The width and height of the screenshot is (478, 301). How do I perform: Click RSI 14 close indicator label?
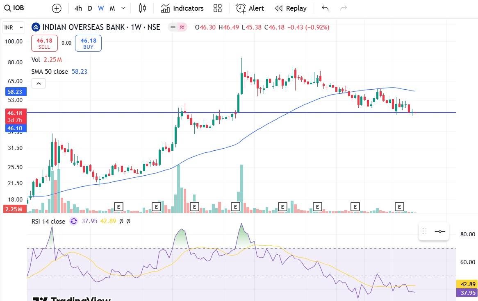[x=48, y=222]
